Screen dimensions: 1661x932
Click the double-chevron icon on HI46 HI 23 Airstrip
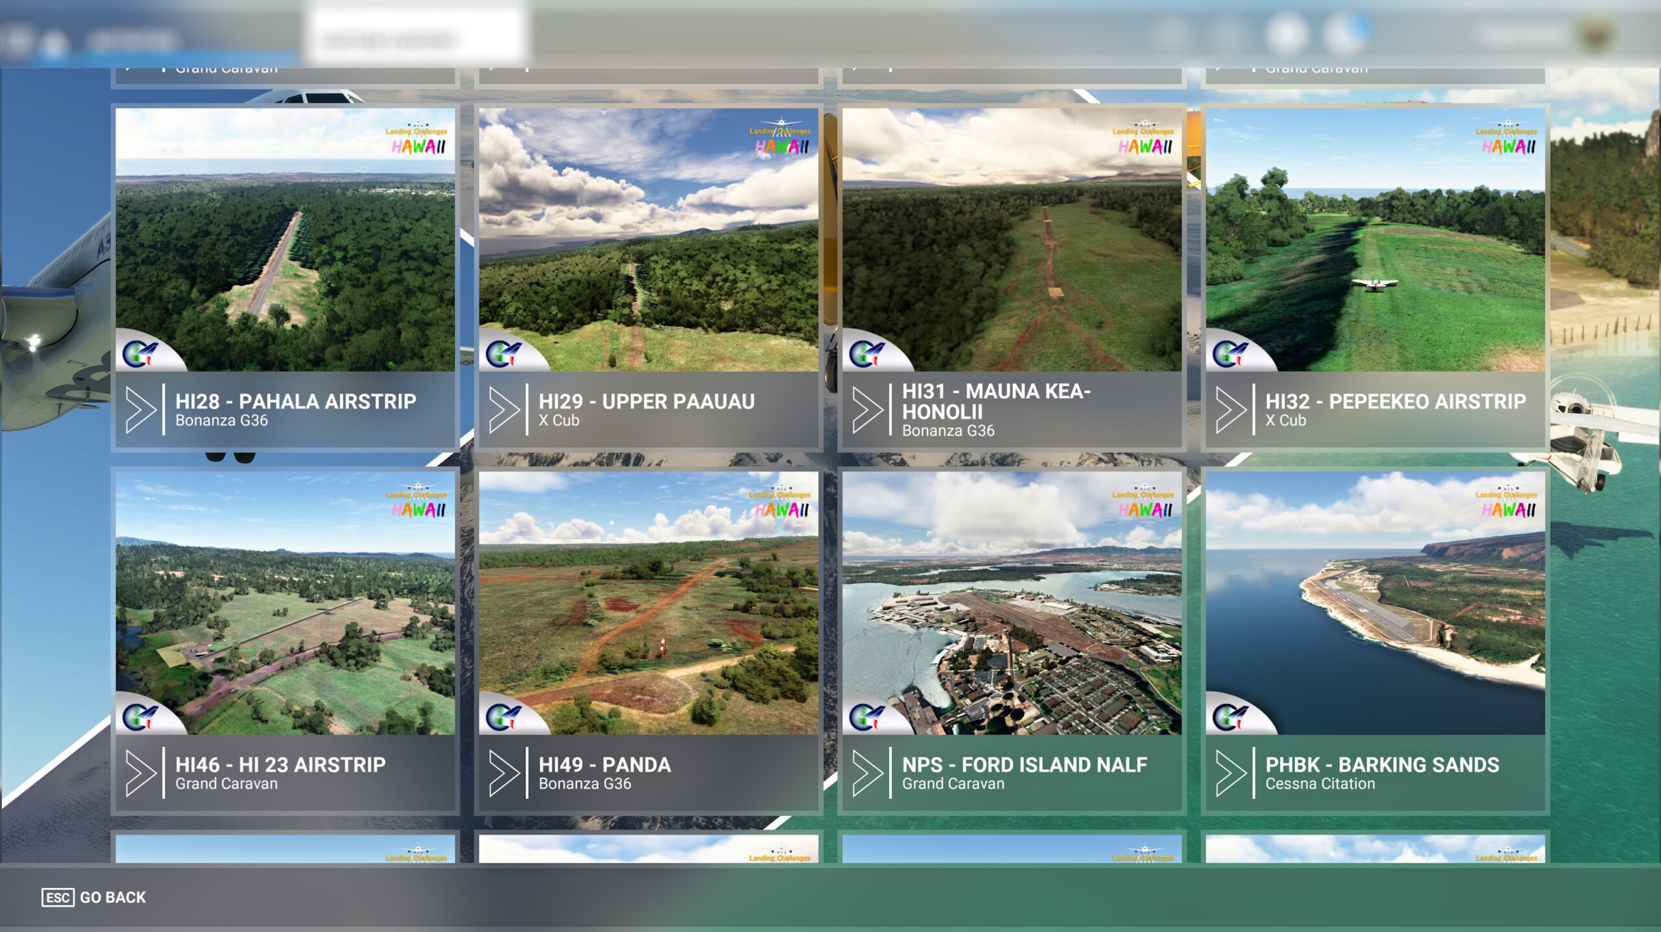point(141,773)
